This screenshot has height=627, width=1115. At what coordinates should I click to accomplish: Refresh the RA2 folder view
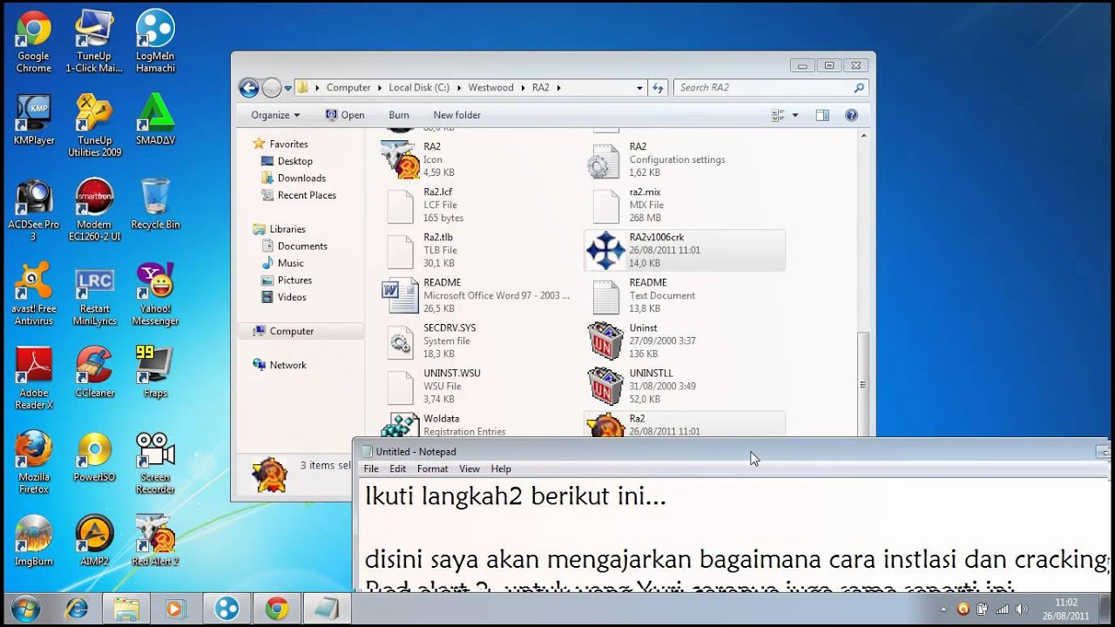click(x=659, y=87)
